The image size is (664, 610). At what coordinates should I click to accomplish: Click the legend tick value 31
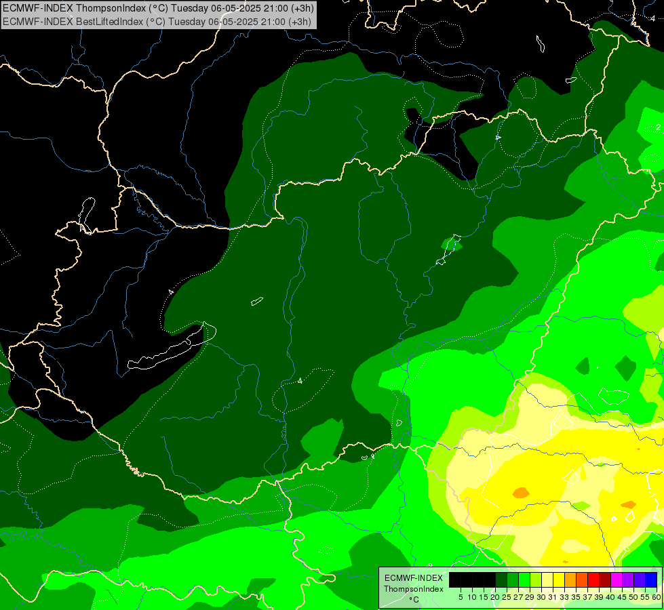coord(553,597)
